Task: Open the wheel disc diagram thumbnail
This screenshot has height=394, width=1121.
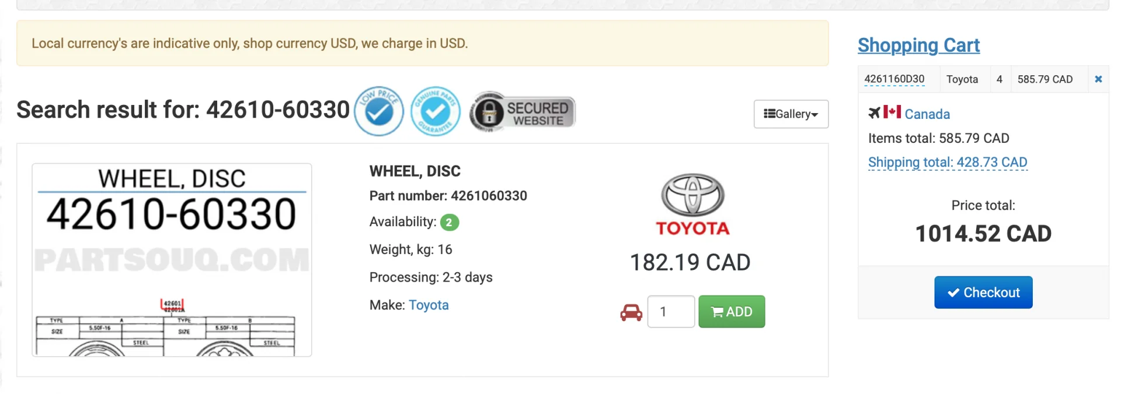Action: tap(172, 260)
